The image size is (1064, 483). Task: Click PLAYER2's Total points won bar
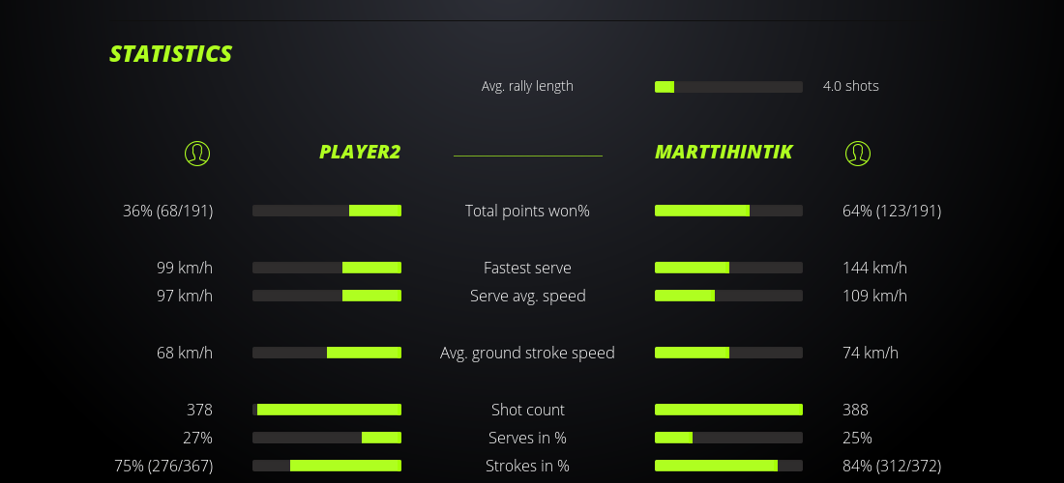click(327, 211)
